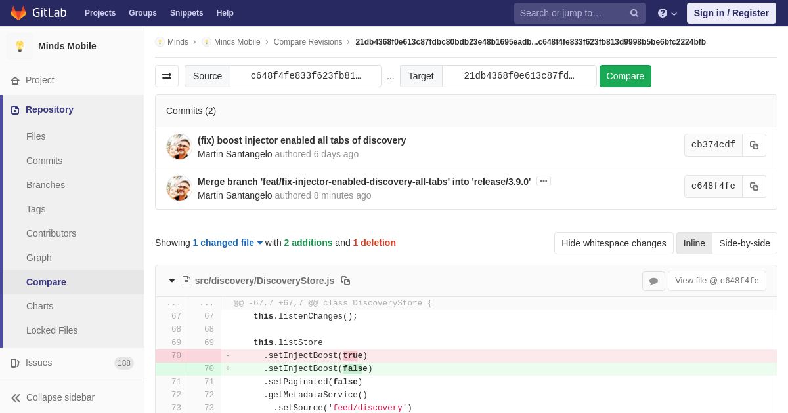Open the Merge branch commit link

[364, 182]
